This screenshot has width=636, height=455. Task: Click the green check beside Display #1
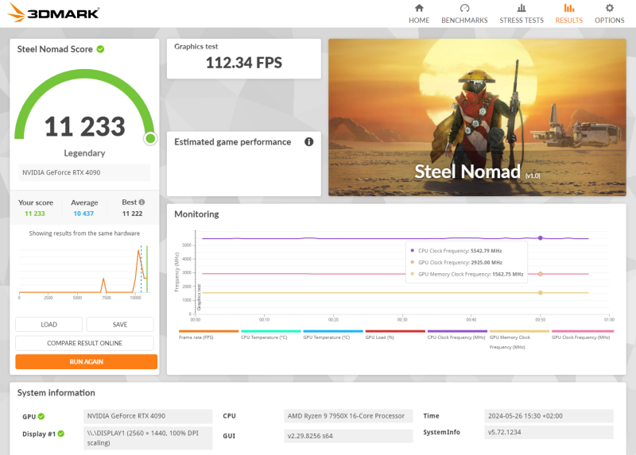pyautogui.click(x=61, y=434)
